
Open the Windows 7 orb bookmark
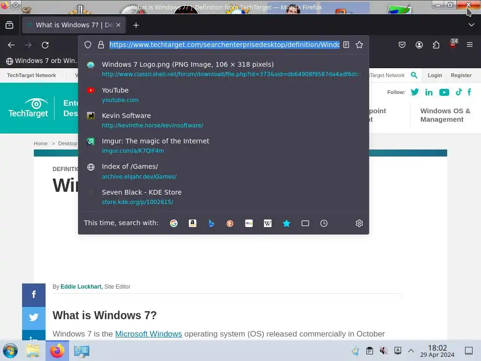41,61
